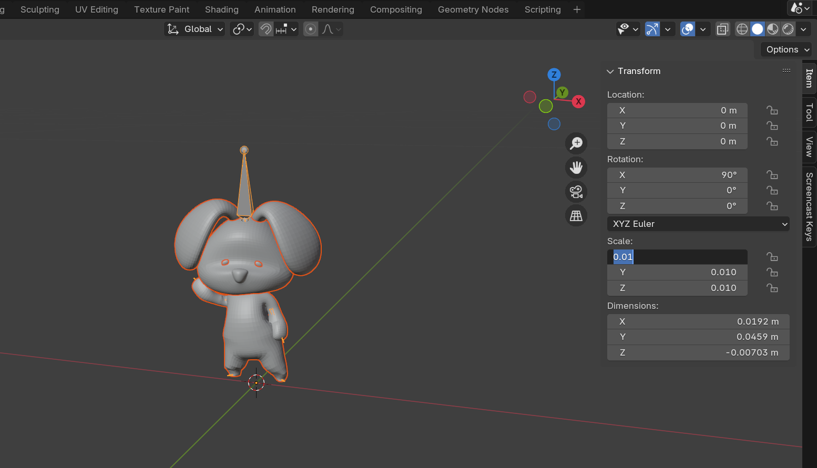Switch perspective/orthographic grid icon
Screen dimensions: 817x468
click(576, 216)
